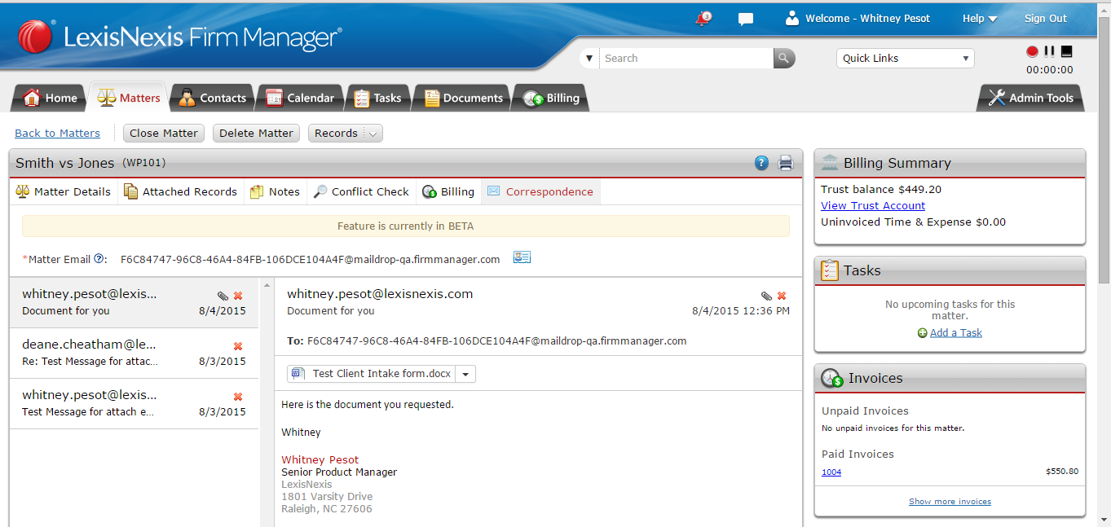Delete the open message via red X

[782, 296]
